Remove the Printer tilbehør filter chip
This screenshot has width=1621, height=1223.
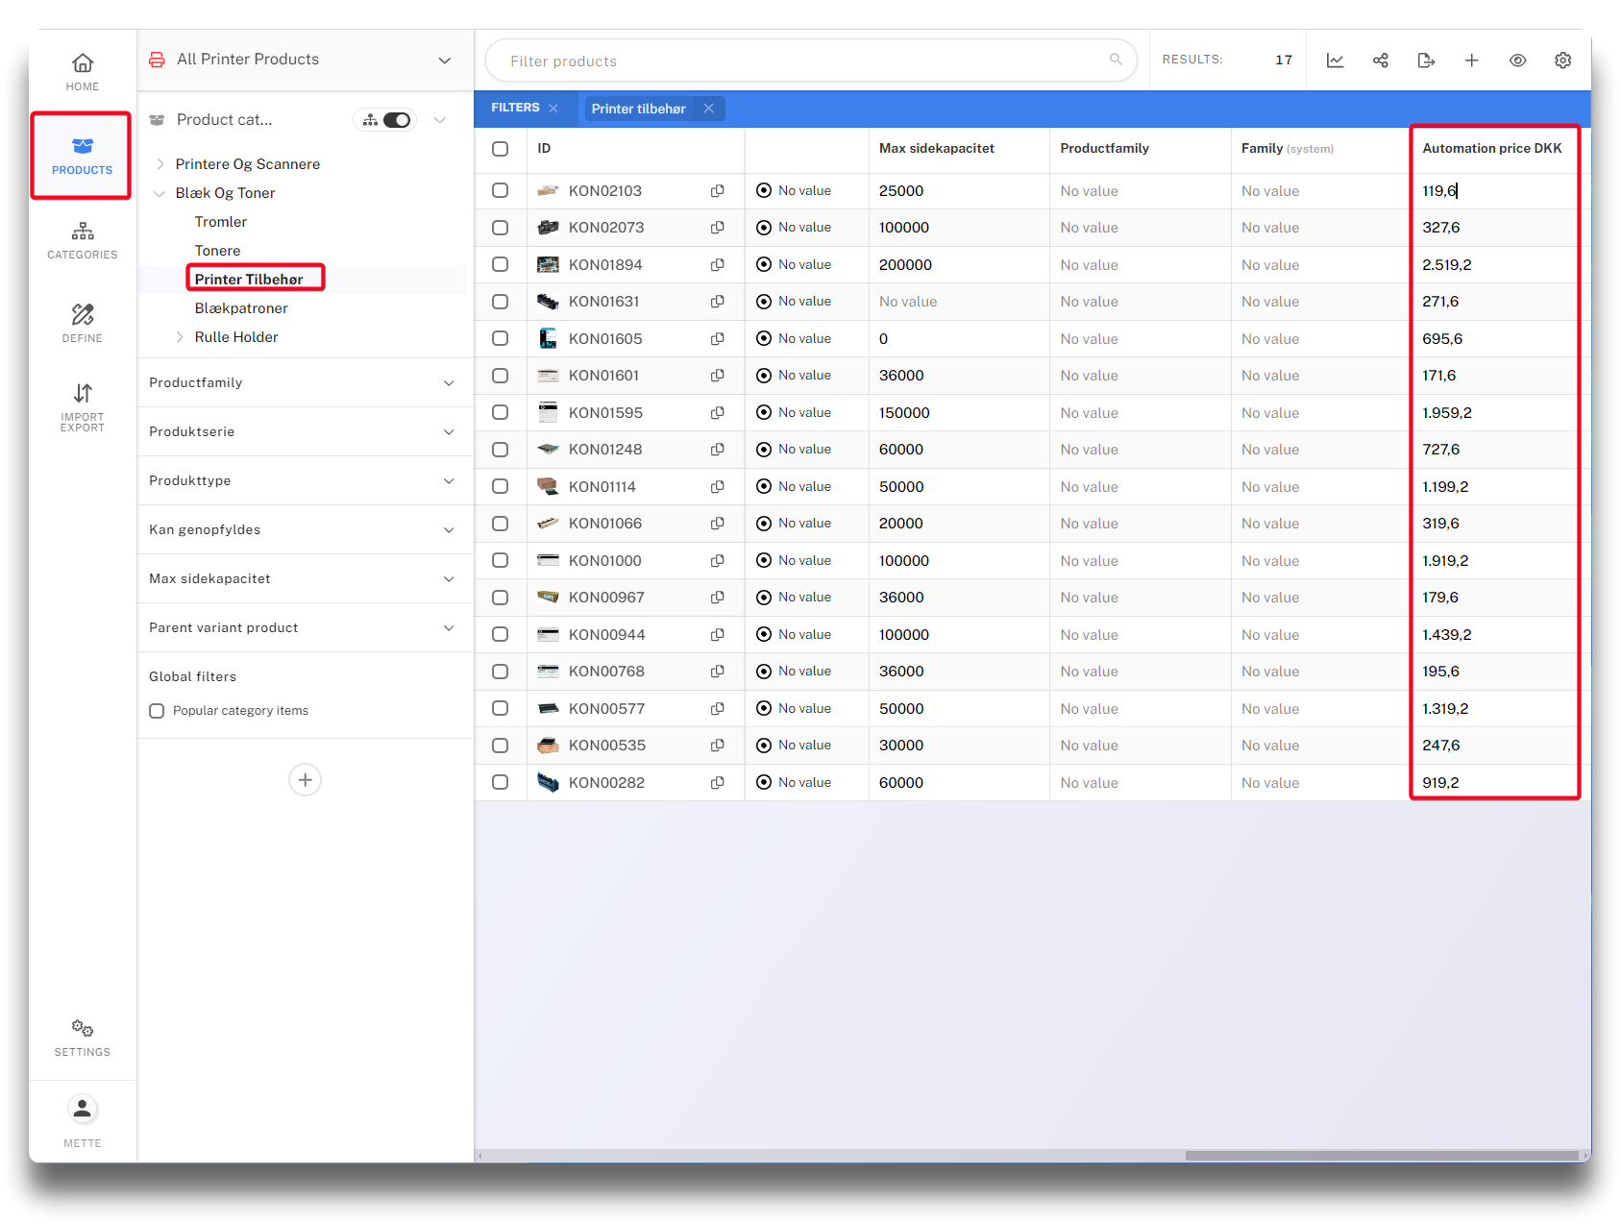pyautogui.click(x=708, y=109)
